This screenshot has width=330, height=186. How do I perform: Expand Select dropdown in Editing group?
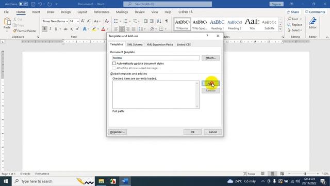(x=295, y=30)
